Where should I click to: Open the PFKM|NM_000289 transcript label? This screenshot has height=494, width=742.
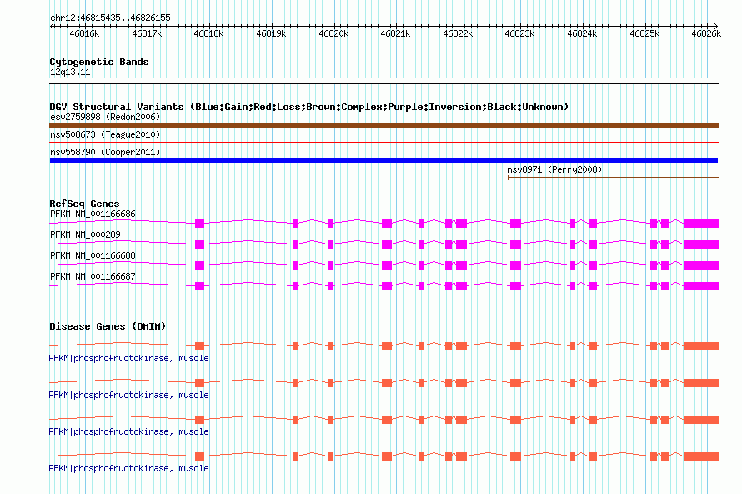85,235
